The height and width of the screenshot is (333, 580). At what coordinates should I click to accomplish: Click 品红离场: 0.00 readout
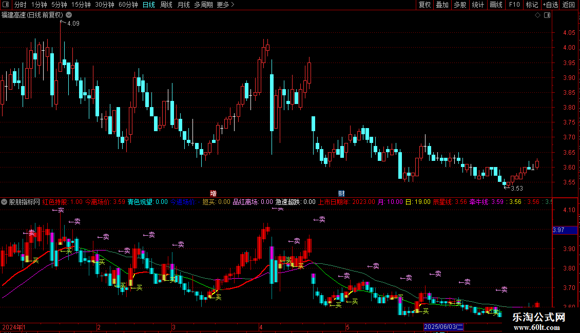(x=253, y=202)
